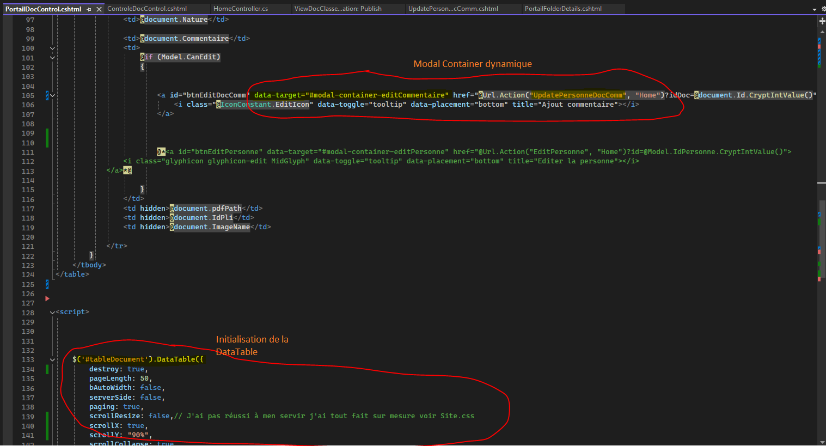The width and height of the screenshot is (826, 446).
Task: Click on '(Model.CanEdit)' condition
Action: point(189,57)
